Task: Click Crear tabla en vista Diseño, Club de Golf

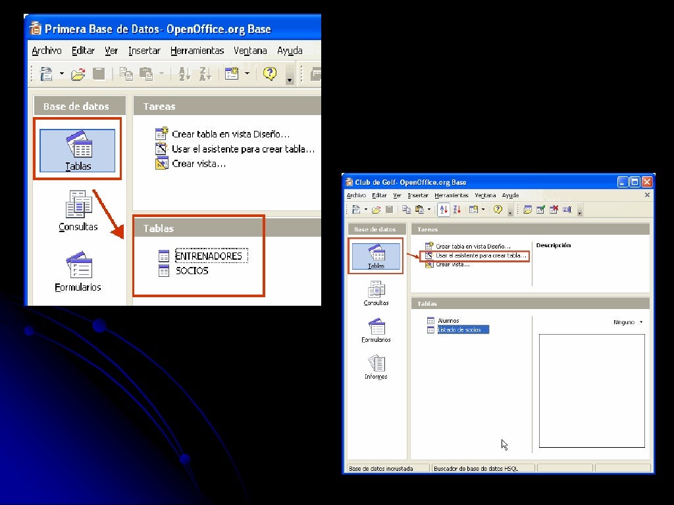Action: [x=468, y=246]
